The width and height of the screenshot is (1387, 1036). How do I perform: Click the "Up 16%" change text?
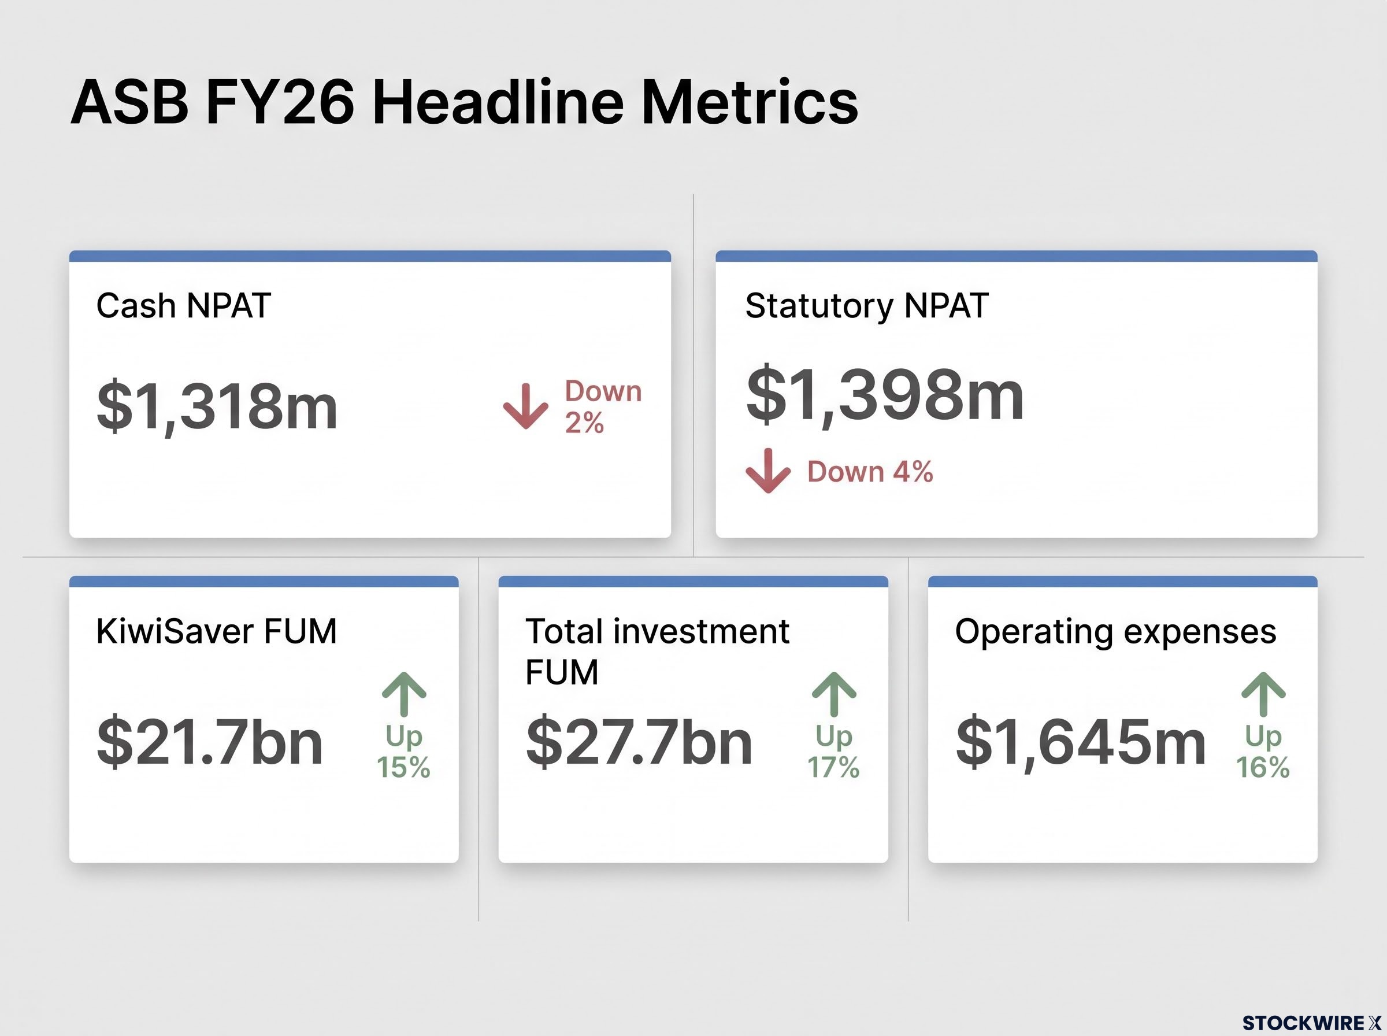1263,752
